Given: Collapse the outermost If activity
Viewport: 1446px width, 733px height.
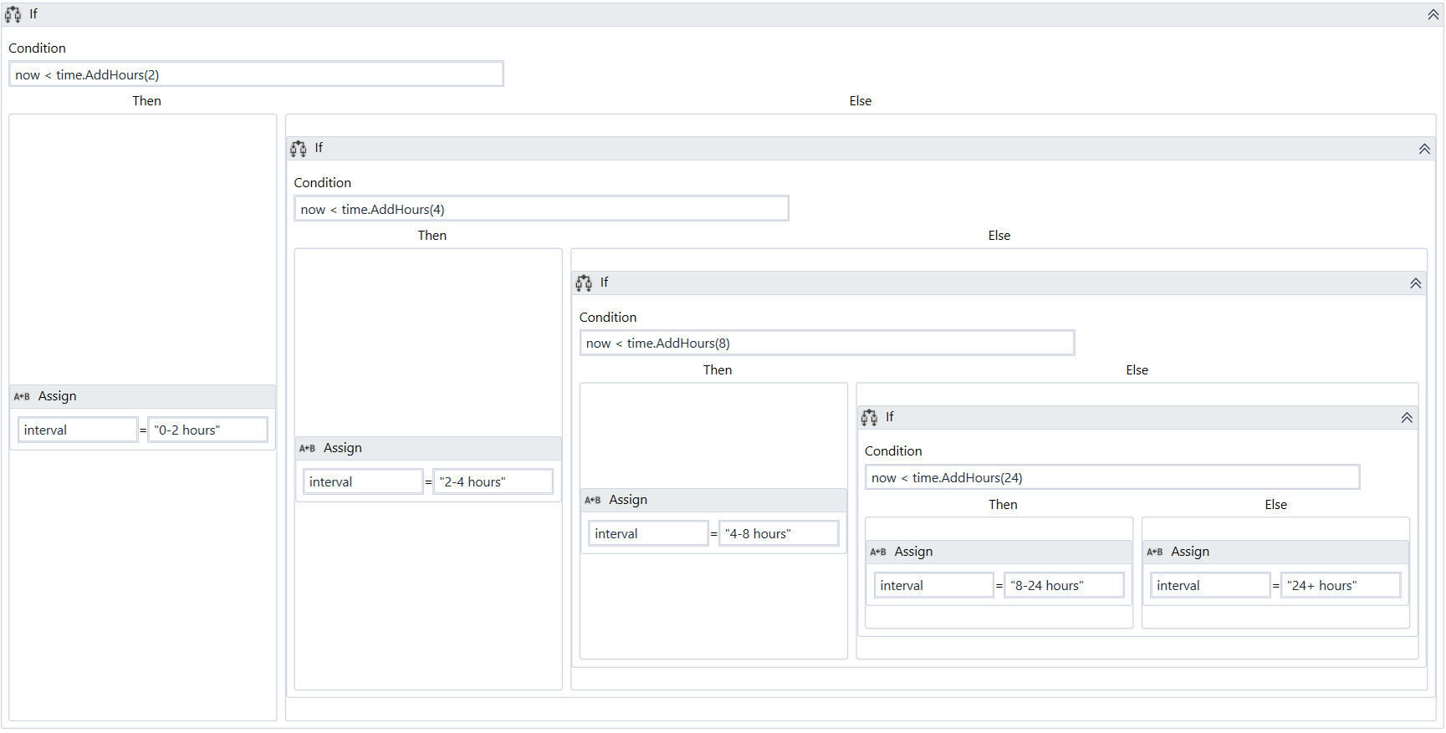Looking at the screenshot, I should point(1433,15).
